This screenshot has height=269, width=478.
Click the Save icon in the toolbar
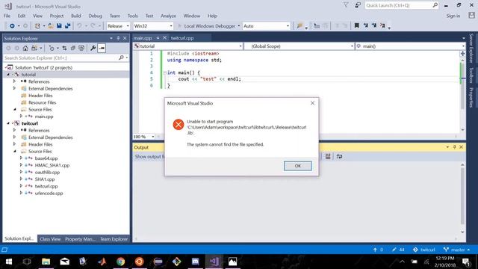pos(59,26)
